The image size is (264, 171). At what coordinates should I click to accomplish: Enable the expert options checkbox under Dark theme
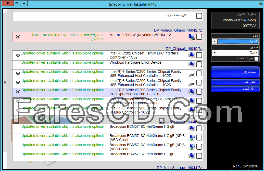[256, 59]
